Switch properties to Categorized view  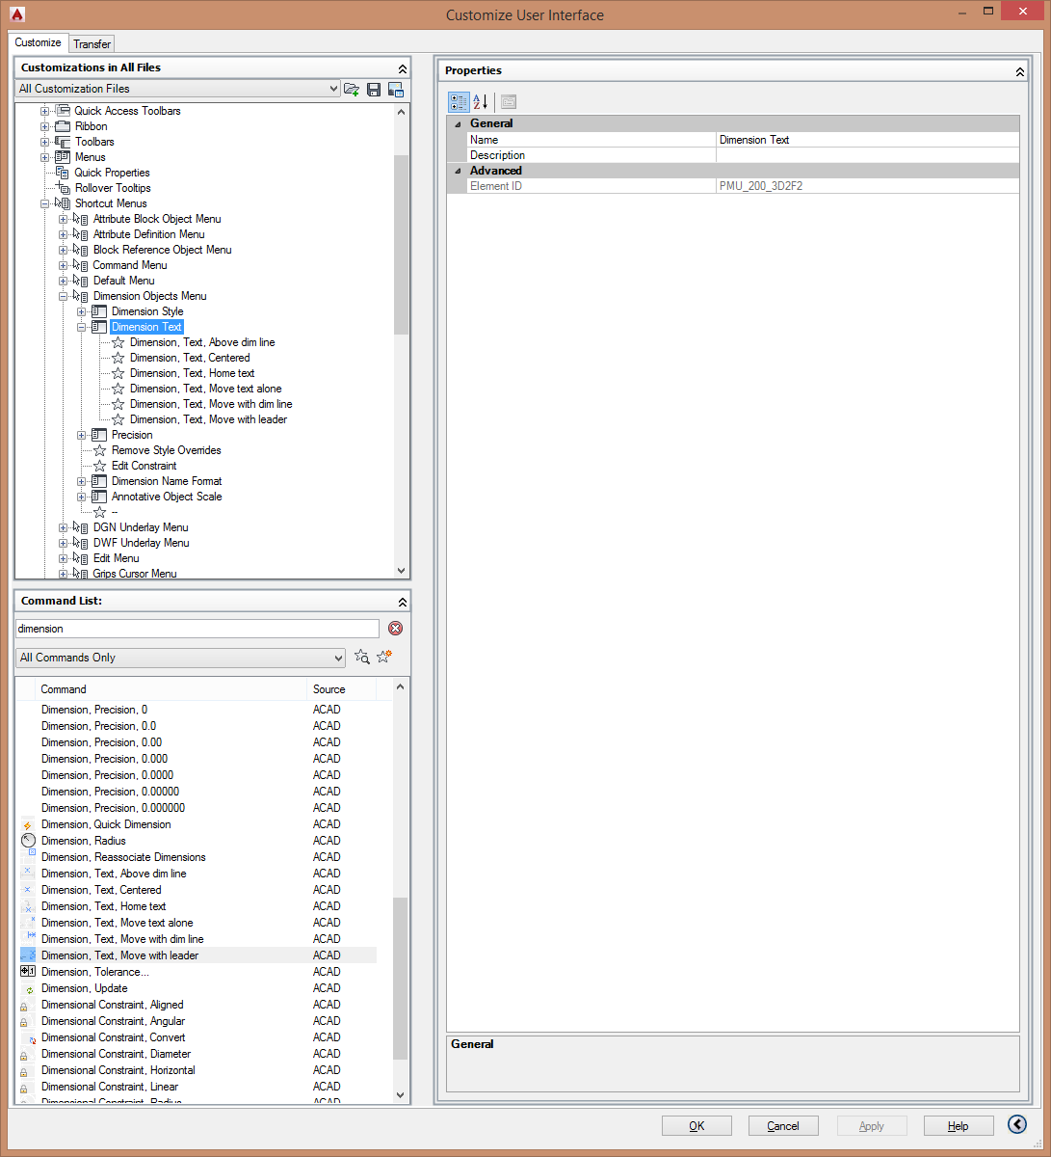459,101
